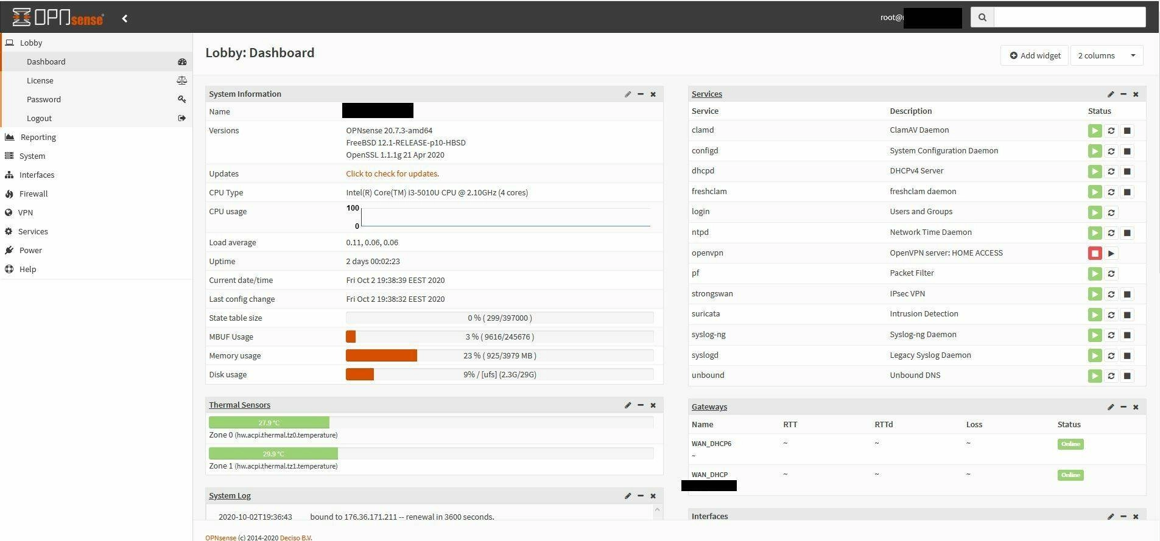Stop the strongswan IPsec service
Viewport: 1160px width, 541px height.
1127,295
